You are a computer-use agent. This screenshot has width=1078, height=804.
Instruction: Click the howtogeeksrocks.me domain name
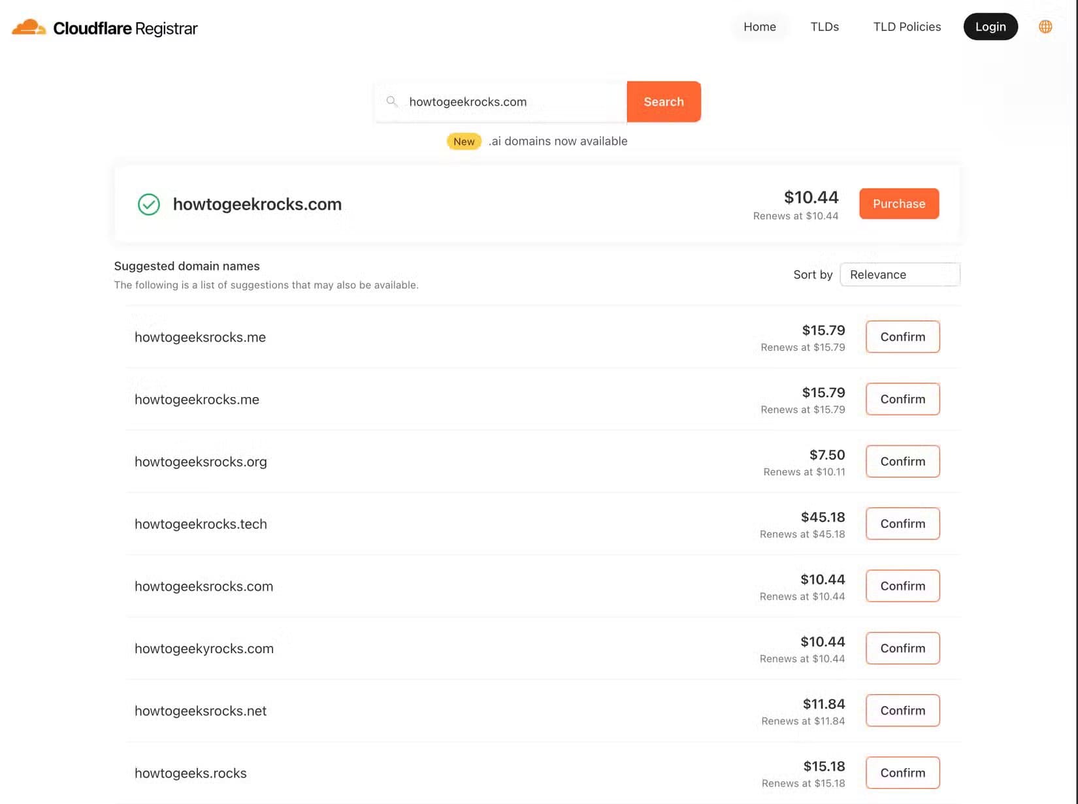tap(200, 338)
